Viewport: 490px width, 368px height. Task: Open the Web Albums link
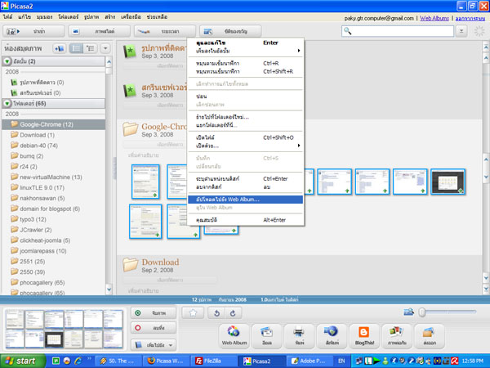pos(434,18)
